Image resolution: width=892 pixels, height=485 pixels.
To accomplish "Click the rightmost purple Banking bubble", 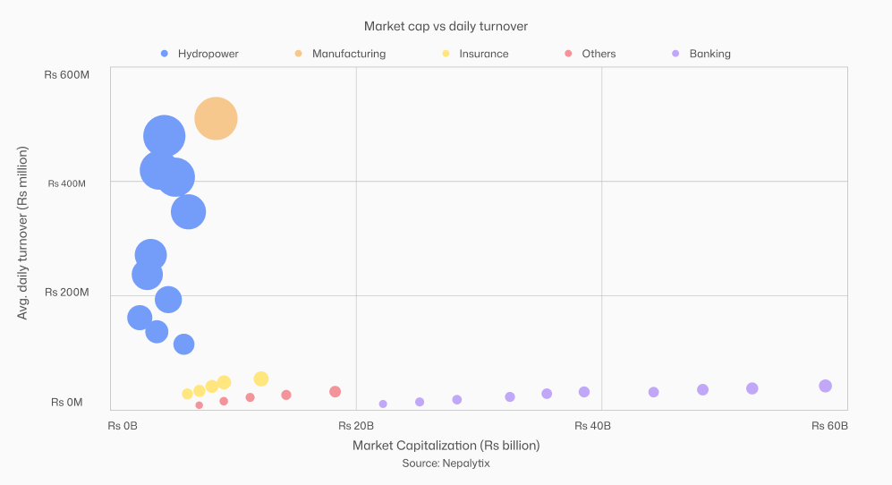I will tap(825, 386).
